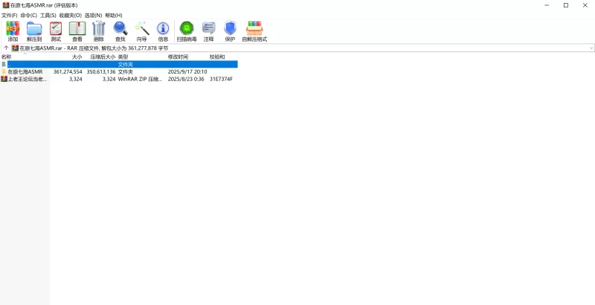Screen dimensions: 595x305
Task: Click WinRAR icon in title bar
Action: tap(6, 5)
